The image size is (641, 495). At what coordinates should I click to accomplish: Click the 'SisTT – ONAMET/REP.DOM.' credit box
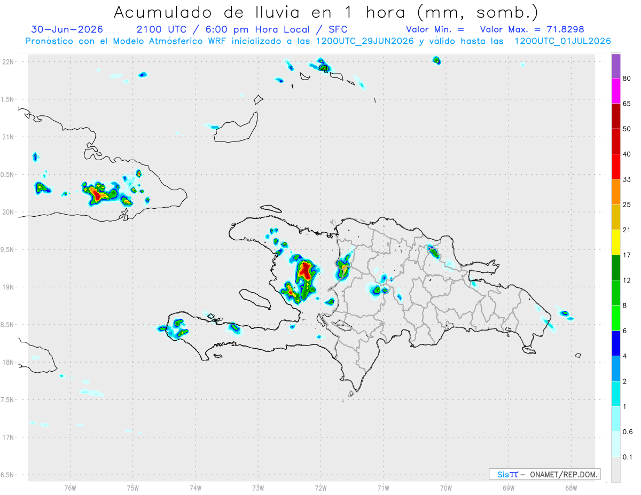[544, 474]
